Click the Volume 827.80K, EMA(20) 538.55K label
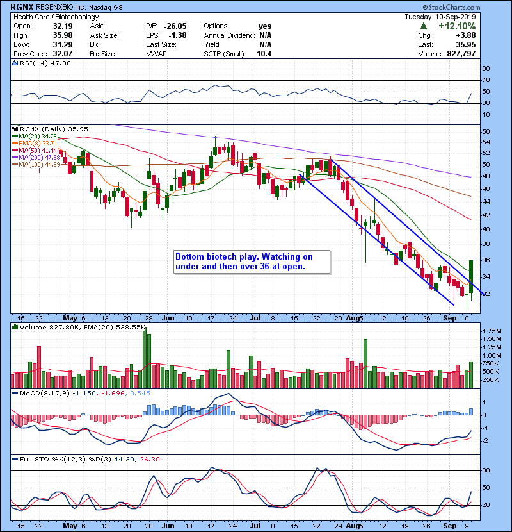This screenshot has width=512, height=532. pyautogui.click(x=83, y=327)
